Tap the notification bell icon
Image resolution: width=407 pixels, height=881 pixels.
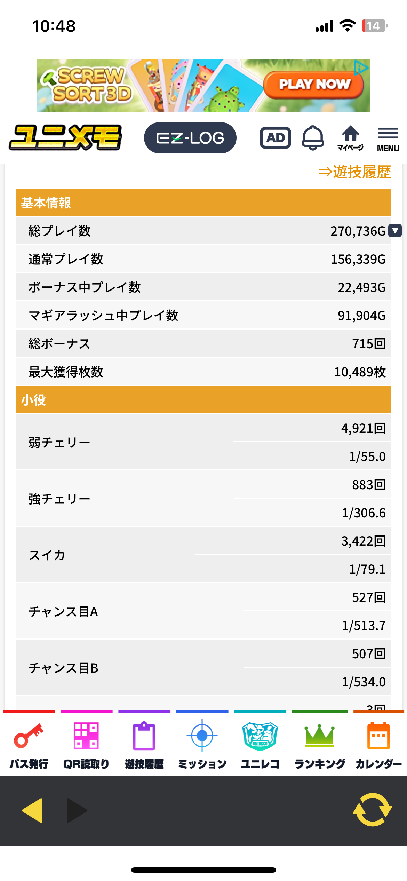(313, 138)
